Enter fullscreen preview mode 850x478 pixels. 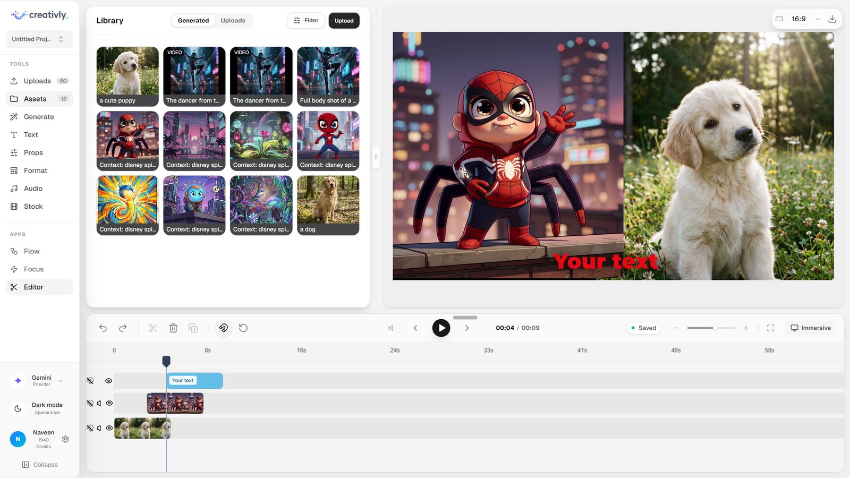click(x=770, y=328)
